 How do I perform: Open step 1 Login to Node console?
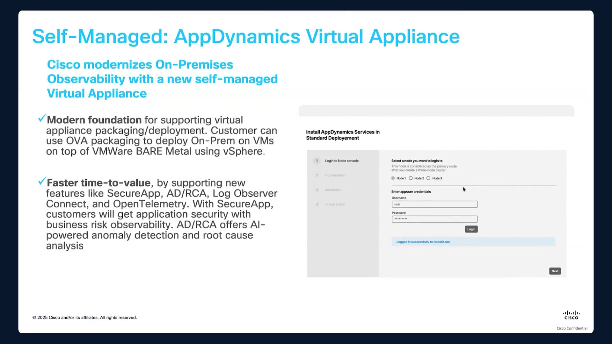336,161
